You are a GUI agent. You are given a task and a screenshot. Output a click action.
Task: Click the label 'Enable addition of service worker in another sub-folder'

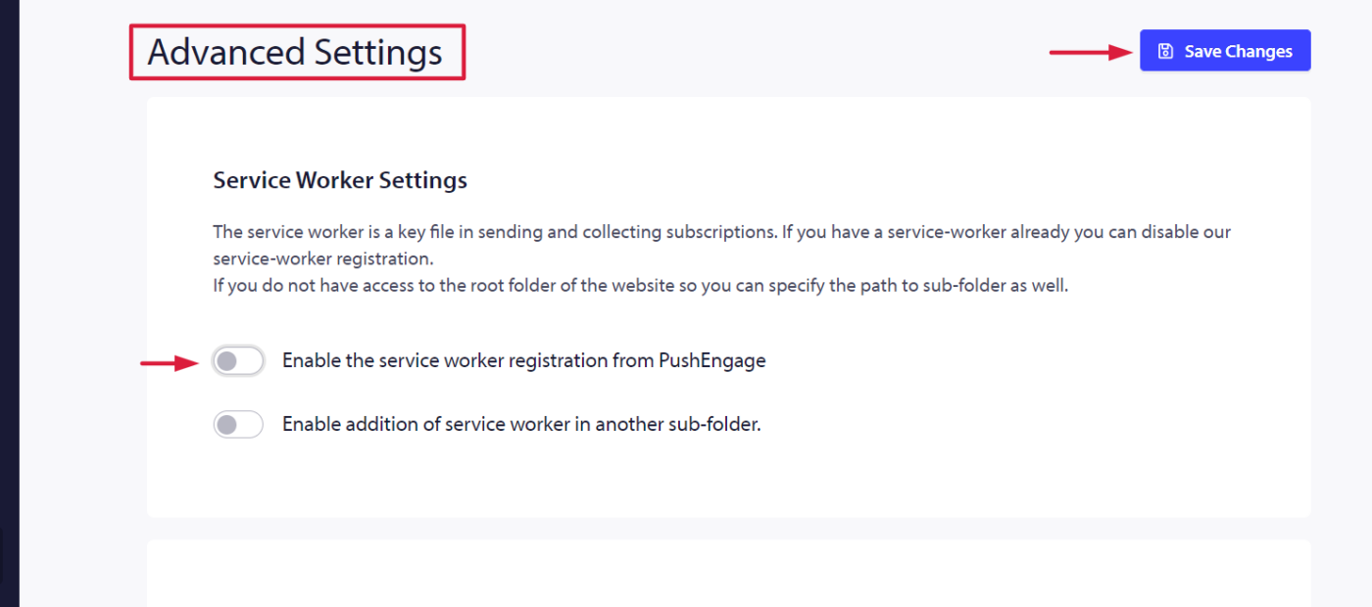tap(521, 424)
